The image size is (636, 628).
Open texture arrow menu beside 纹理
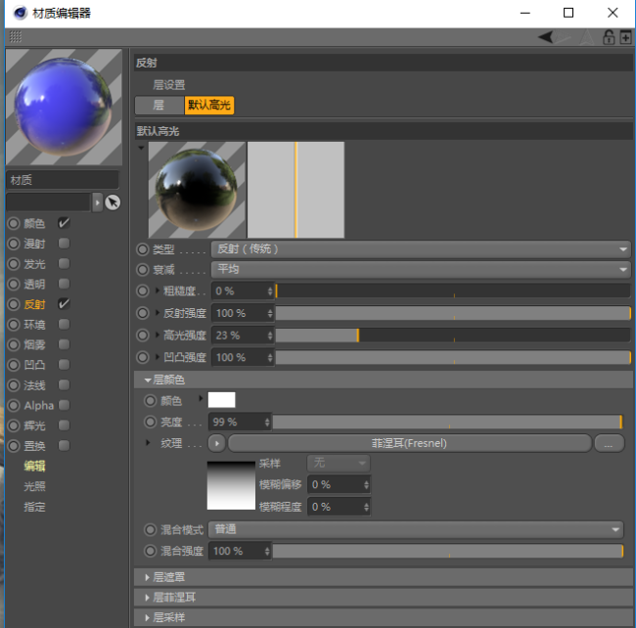217,443
